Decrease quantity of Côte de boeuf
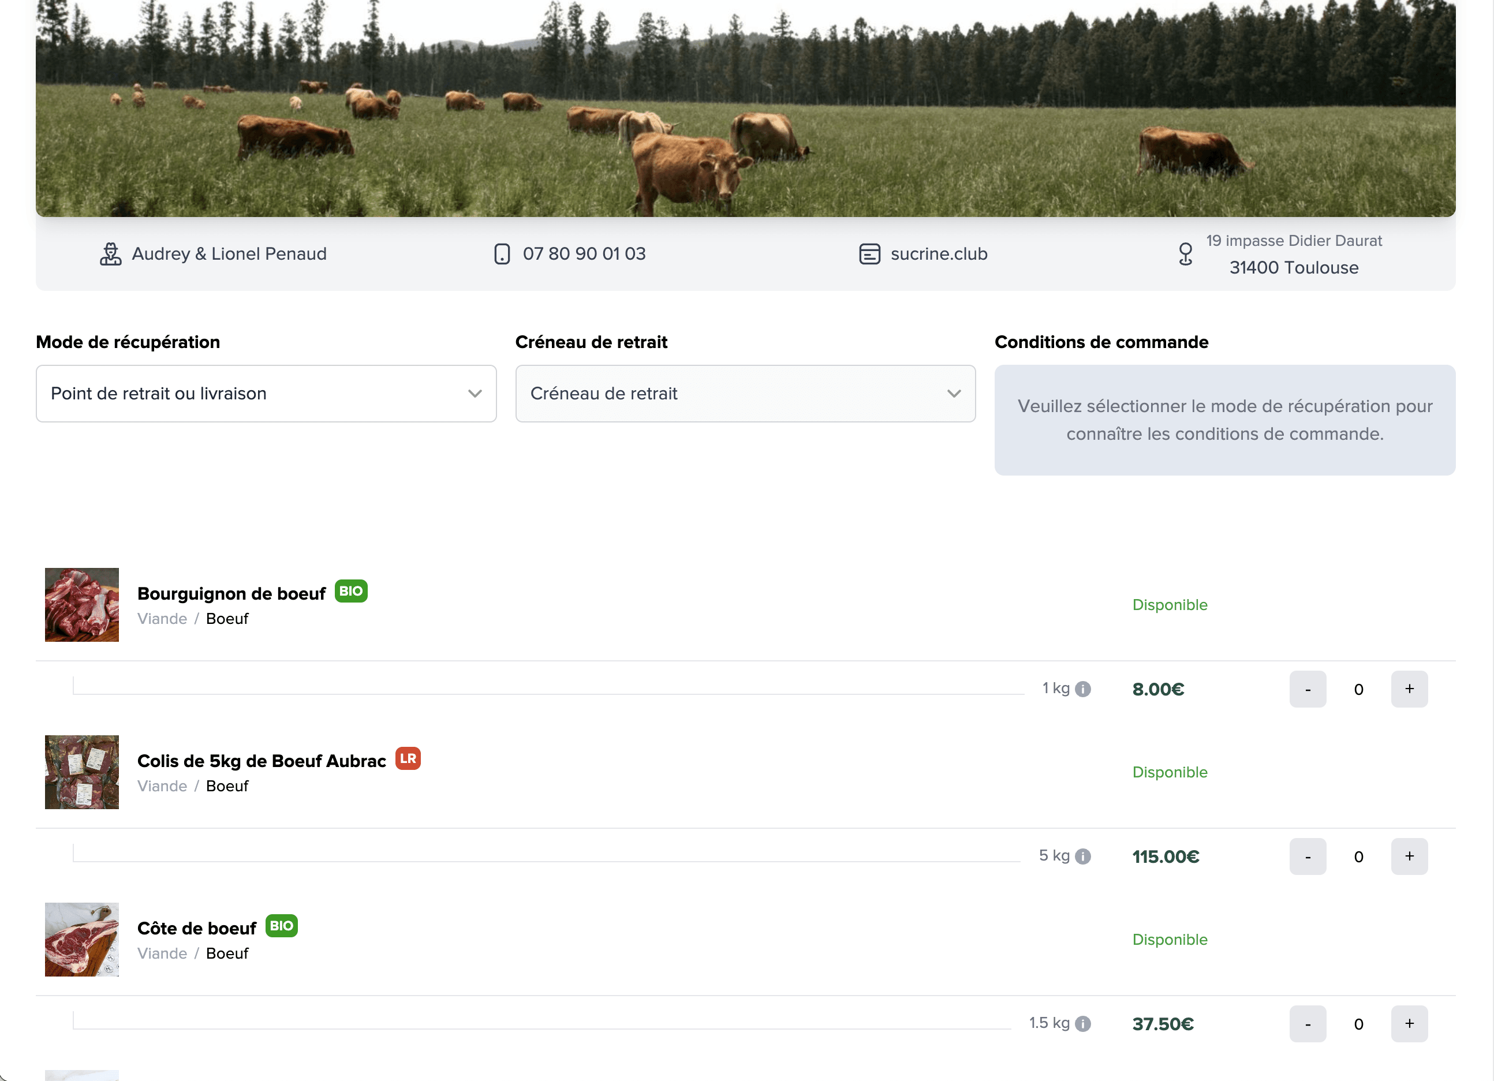 [1308, 1024]
